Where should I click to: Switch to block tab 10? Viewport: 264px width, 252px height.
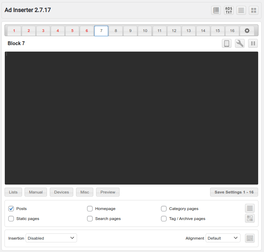tap(145, 31)
